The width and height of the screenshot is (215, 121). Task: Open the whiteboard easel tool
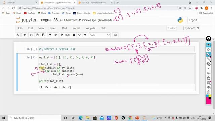(x=208, y=83)
